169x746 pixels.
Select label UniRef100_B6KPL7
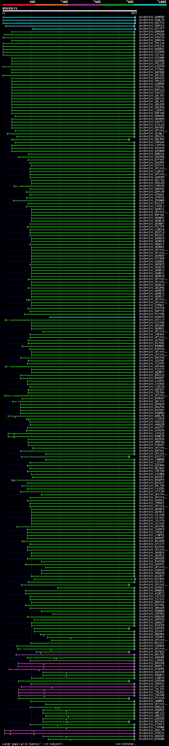152,667
